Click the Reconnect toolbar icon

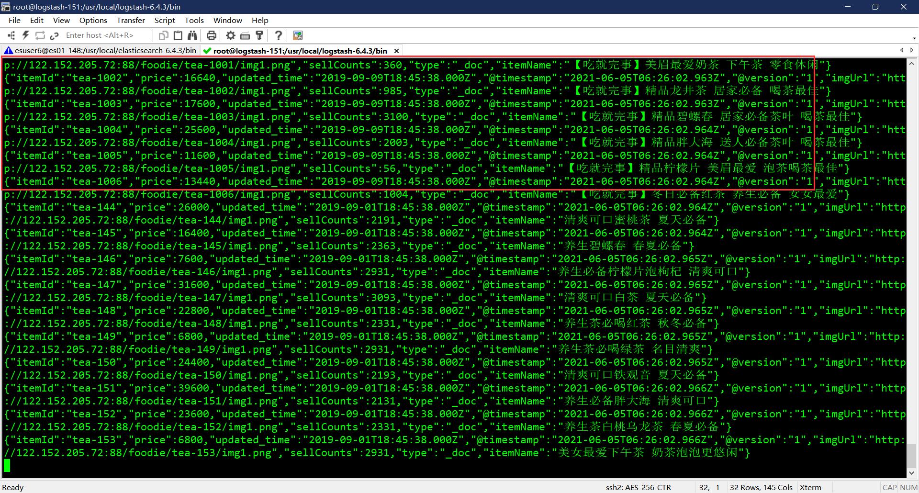40,35
